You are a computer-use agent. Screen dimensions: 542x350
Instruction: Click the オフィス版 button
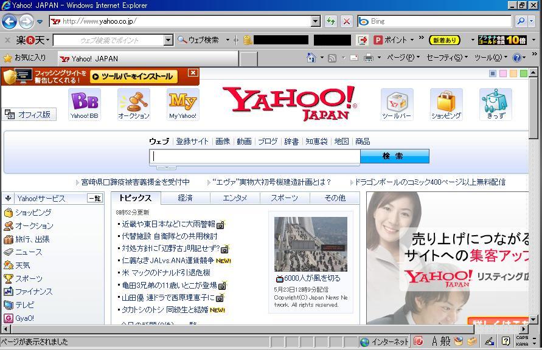29,114
